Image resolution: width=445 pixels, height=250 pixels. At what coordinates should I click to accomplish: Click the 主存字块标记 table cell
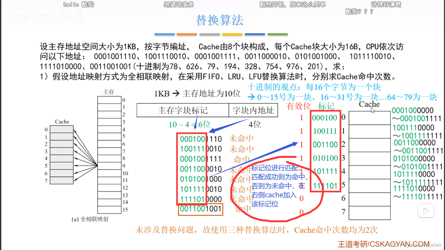[183, 110]
